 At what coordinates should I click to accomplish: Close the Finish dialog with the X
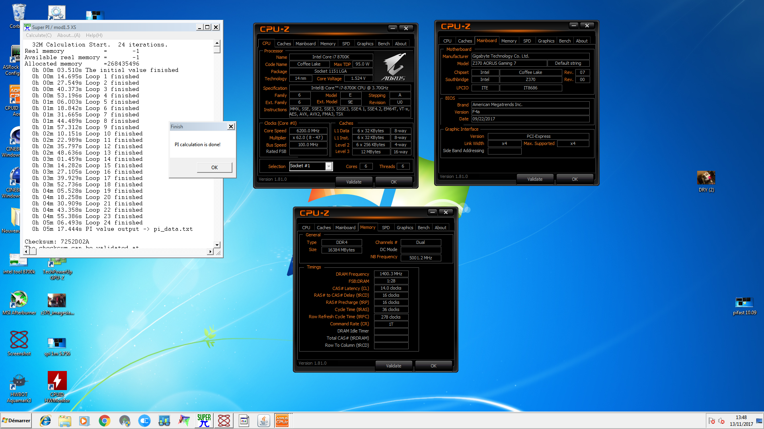(231, 126)
